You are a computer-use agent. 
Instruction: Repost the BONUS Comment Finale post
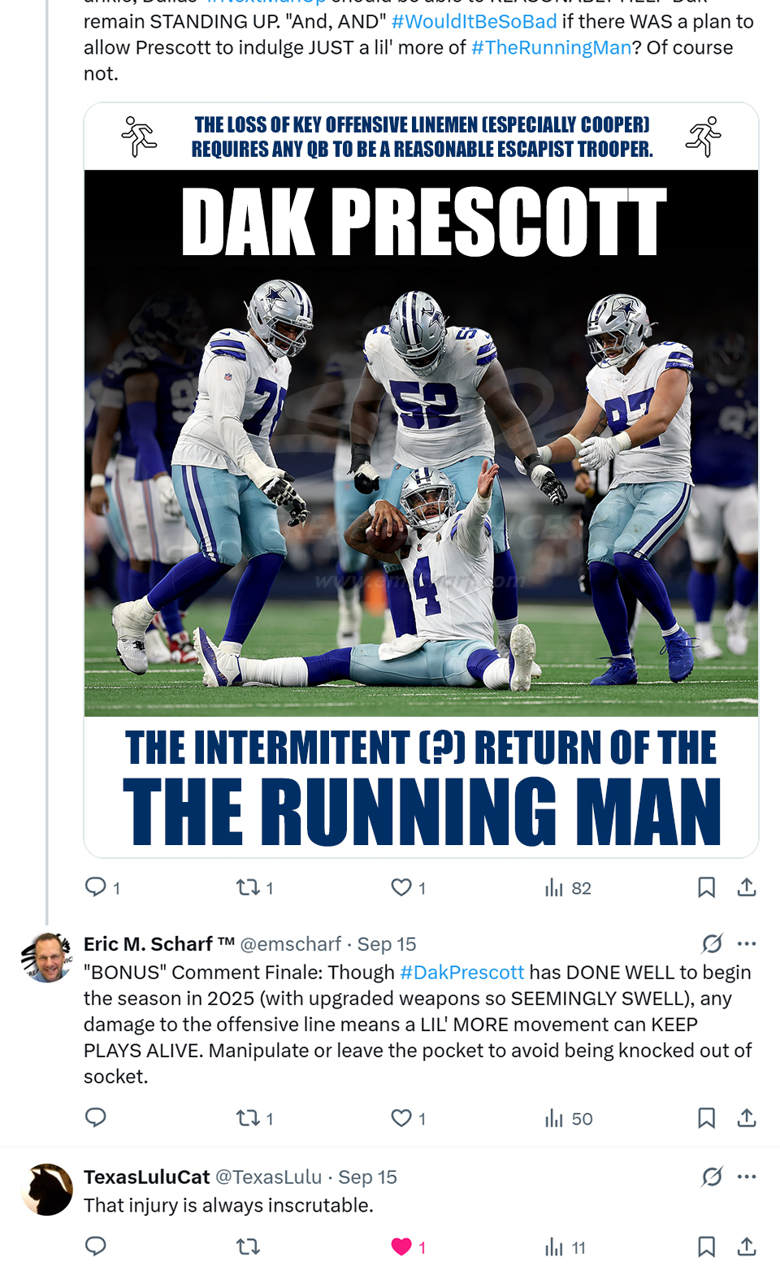tap(247, 1118)
